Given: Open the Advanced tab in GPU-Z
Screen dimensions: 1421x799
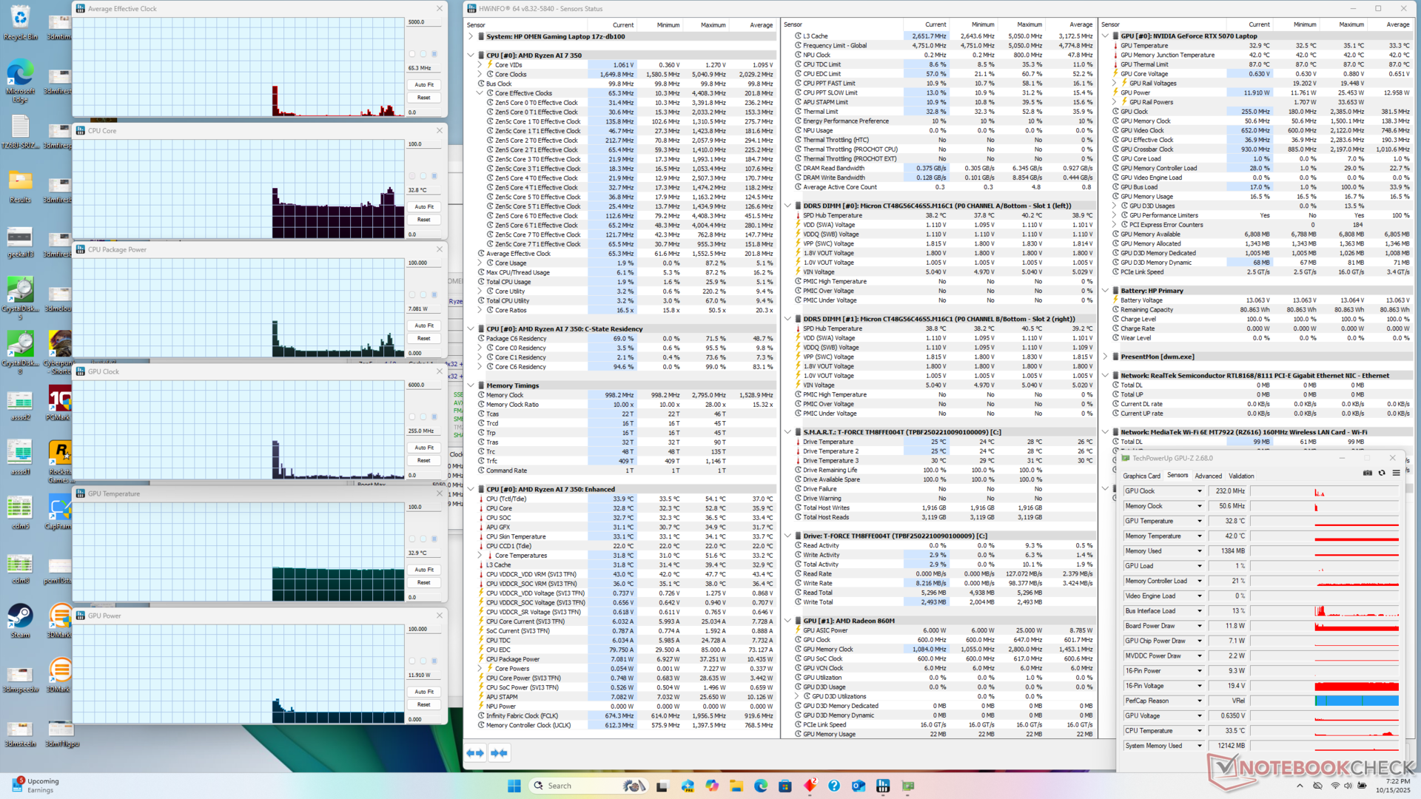Looking at the screenshot, I should (1208, 476).
